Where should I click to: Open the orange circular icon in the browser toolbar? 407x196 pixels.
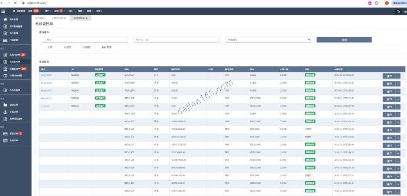click(387, 3)
